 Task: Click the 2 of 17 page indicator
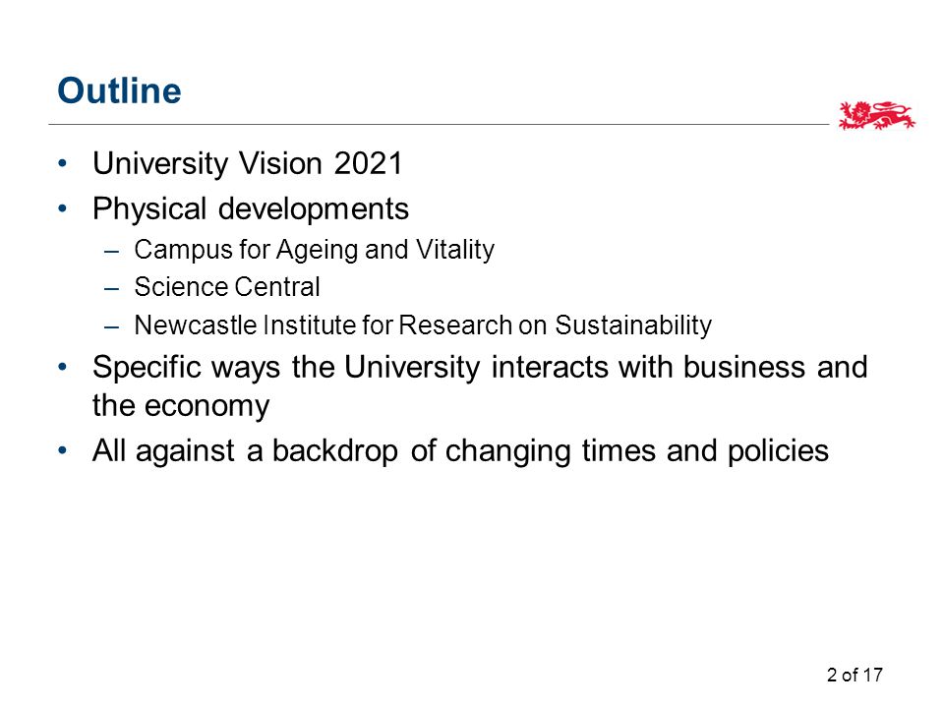point(855,675)
